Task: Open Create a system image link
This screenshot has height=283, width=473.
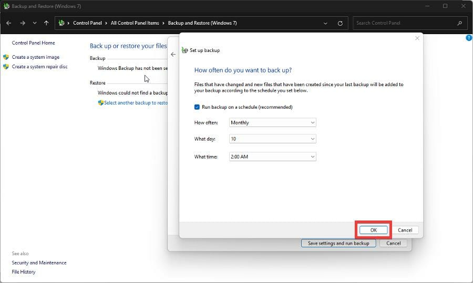Action: (35, 57)
